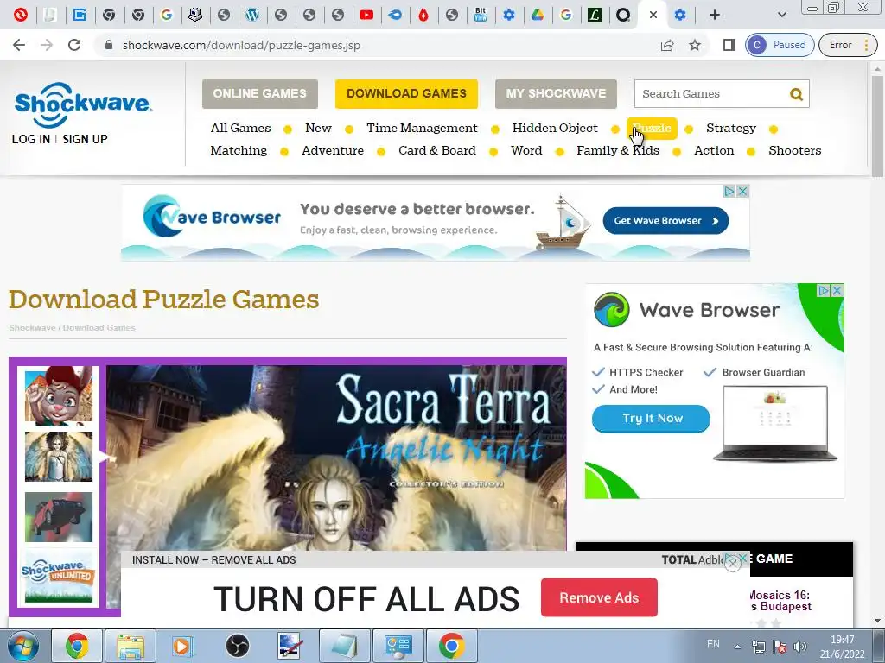This screenshot has width=885, height=663.
Task: Reload the page with the refresh icon
Action: click(x=74, y=45)
